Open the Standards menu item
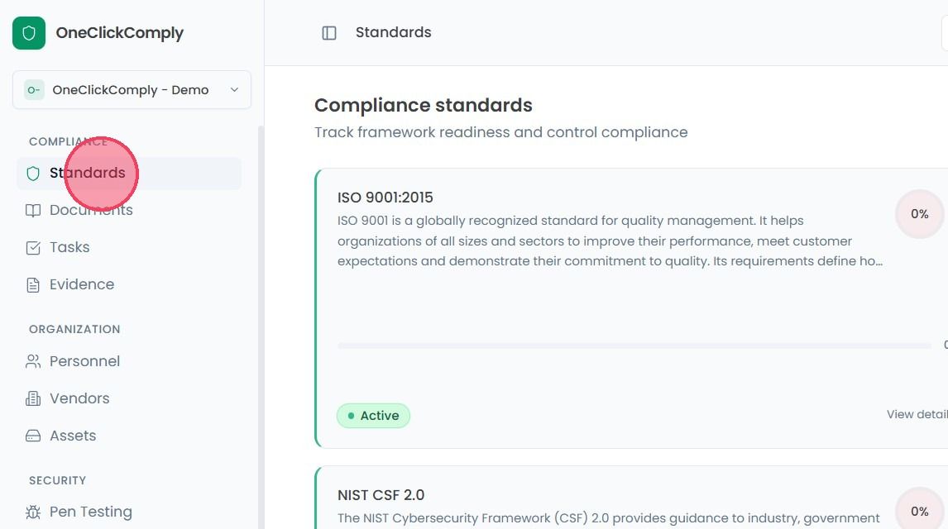This screenshot has width=948, height=529. pyautogui.click(x=129, y=174)
